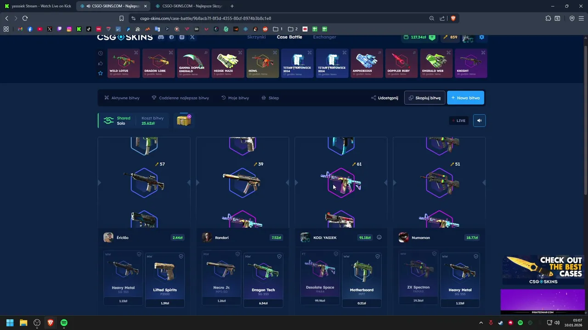Open the CSGO-SKINS Discord link icon
Viewport: 588px width, 330px height.
tap(161, 37)
